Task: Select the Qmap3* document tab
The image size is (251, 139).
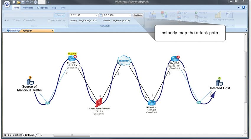Action: [27, 31]
